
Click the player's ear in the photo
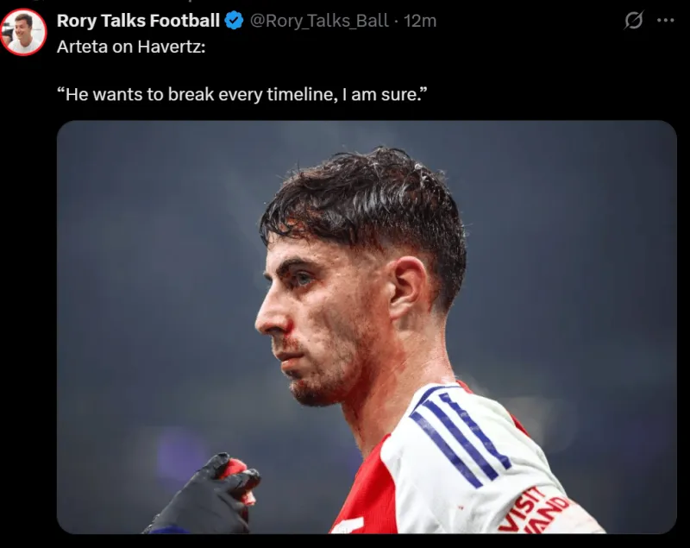(x=407, y=289)
